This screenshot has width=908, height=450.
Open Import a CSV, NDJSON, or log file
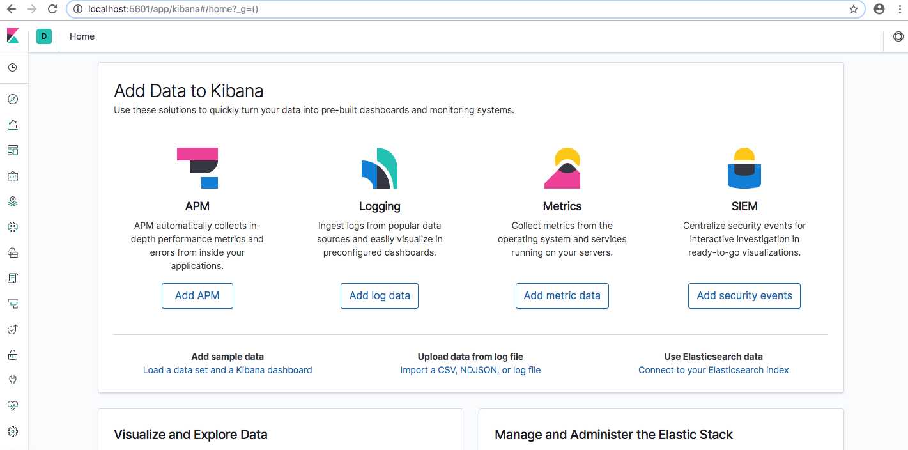(x=471, y=370)
